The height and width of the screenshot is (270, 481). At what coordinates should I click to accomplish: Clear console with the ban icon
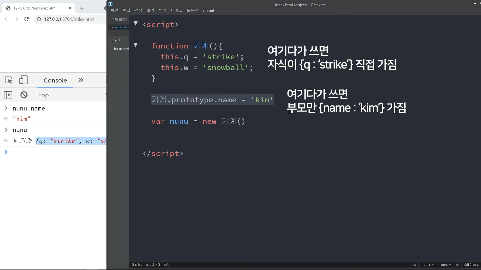pyautogui.click(x=24, y=95)
